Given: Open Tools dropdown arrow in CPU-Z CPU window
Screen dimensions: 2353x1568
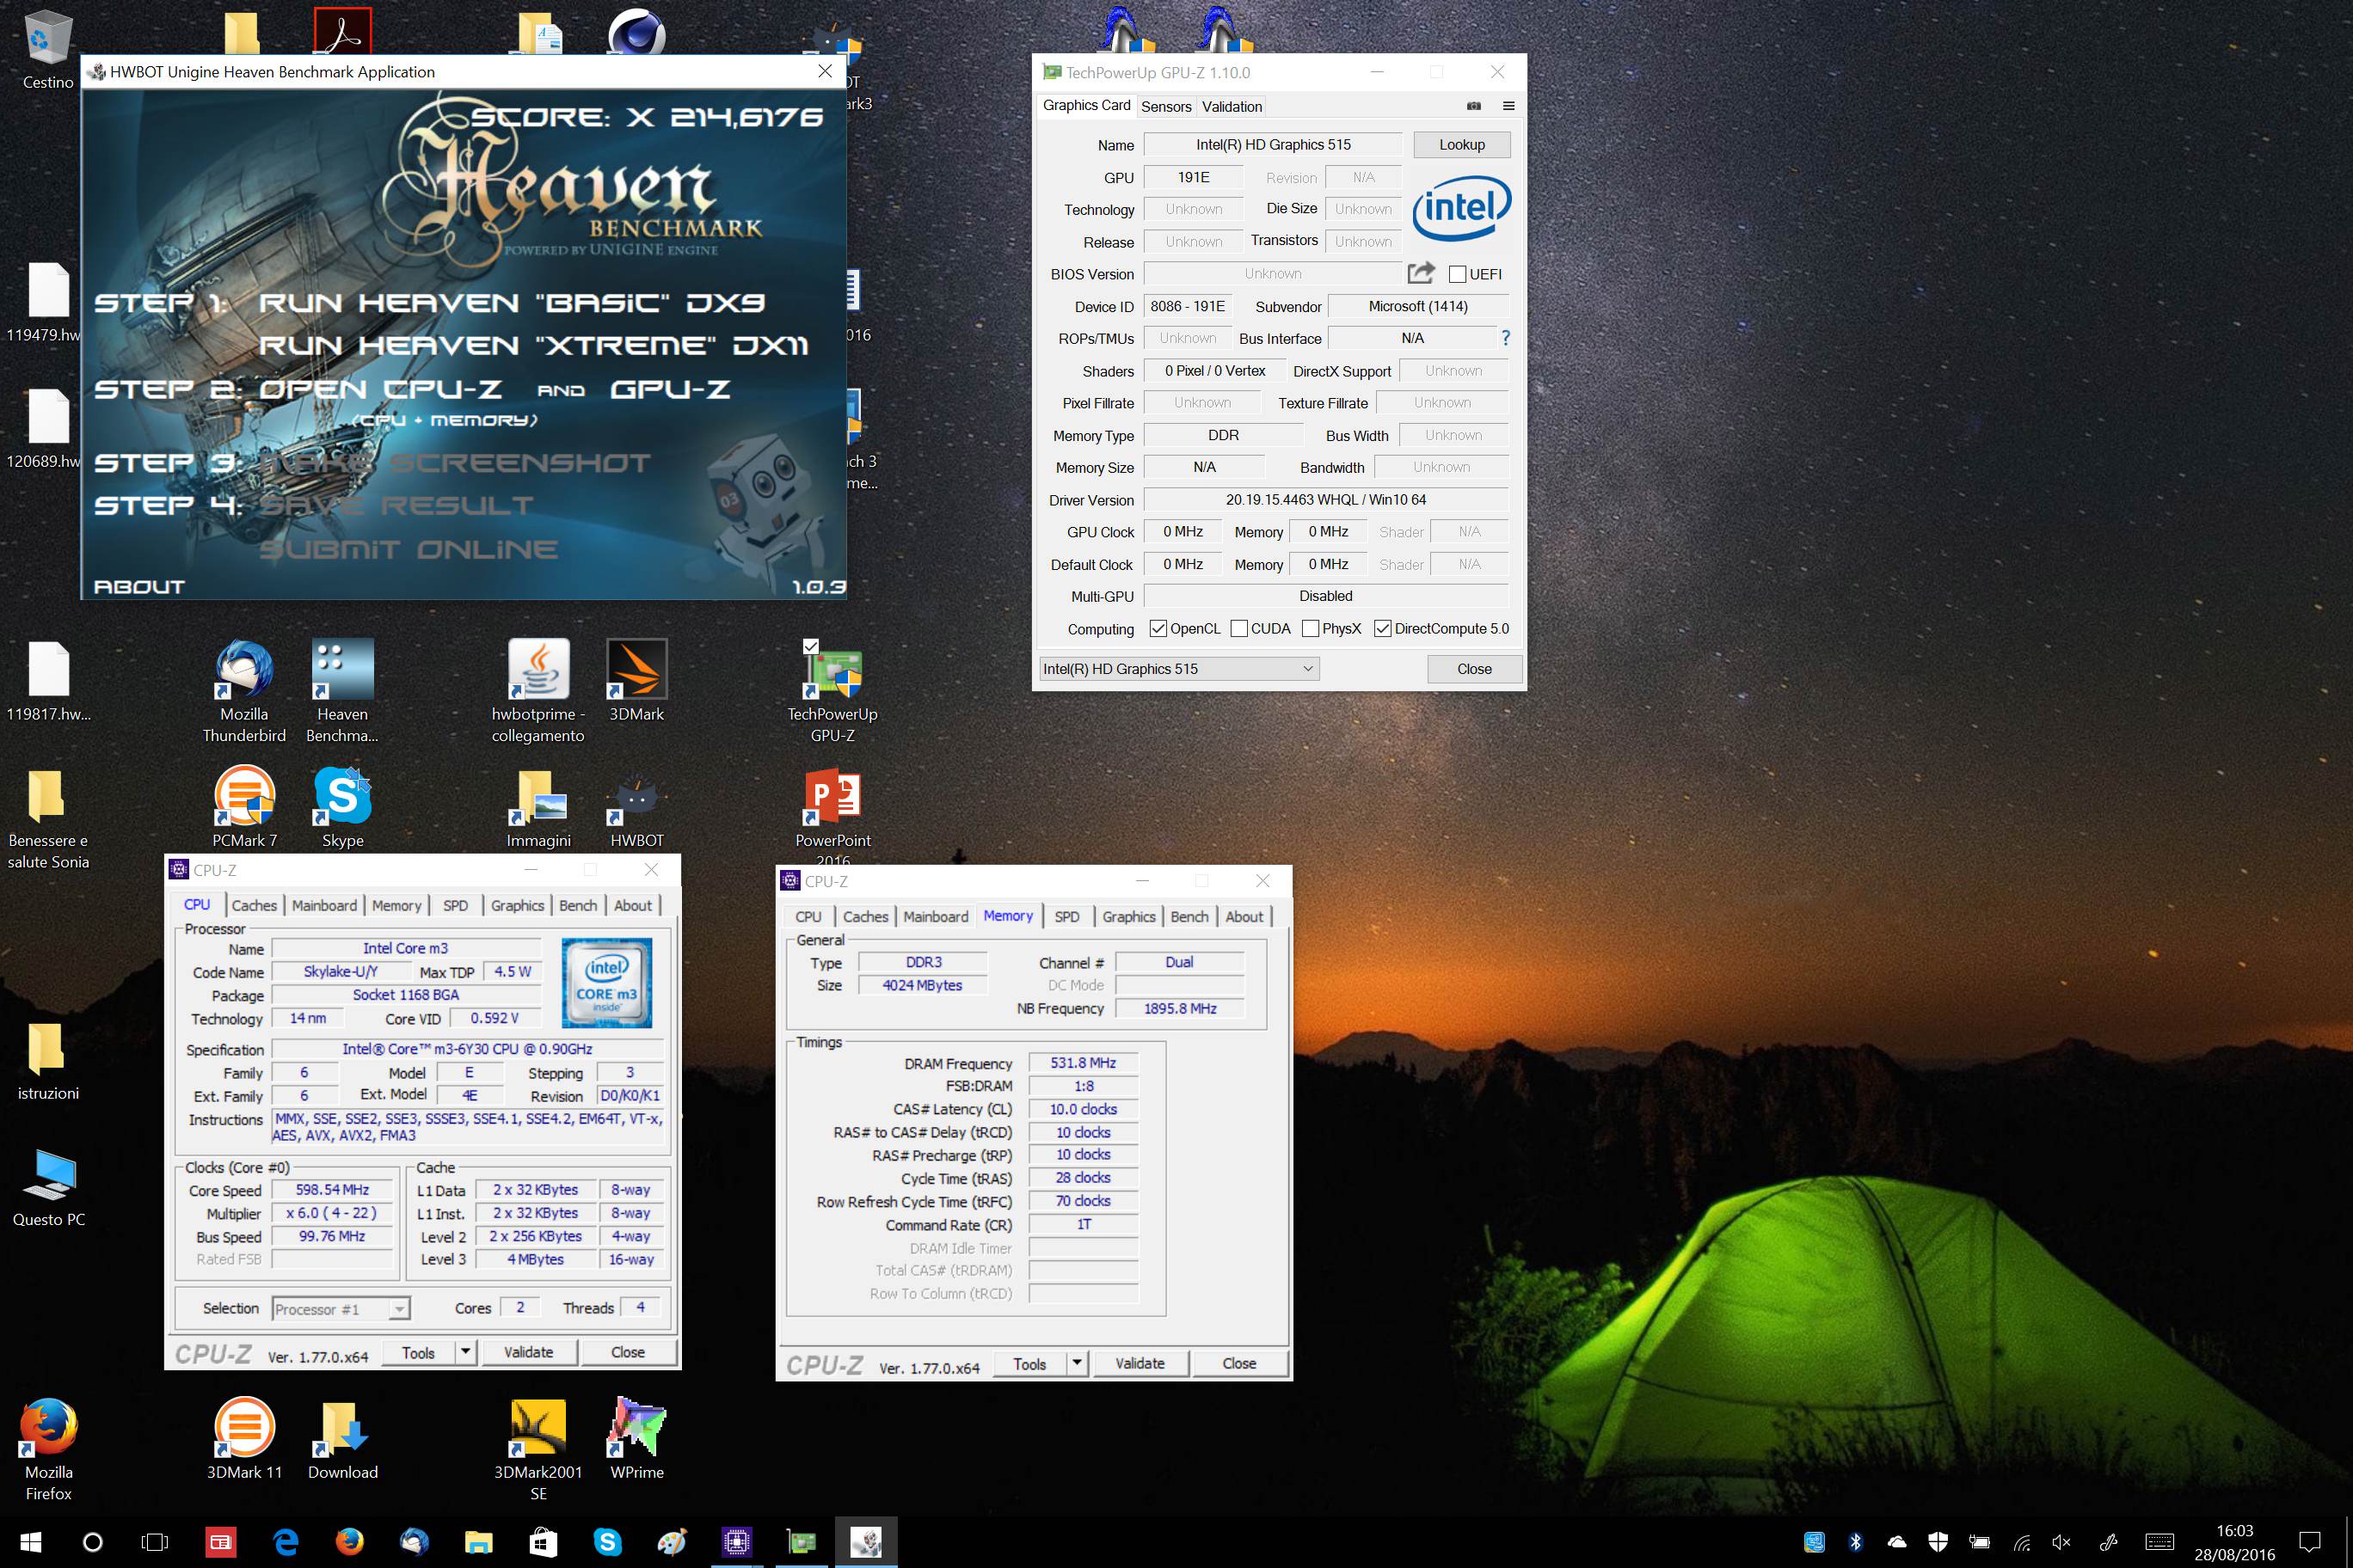Looking at the screenshot, I should coord(465,1351).
